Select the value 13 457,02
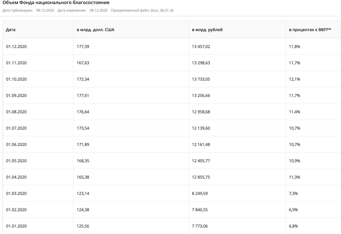 (201, 46)
